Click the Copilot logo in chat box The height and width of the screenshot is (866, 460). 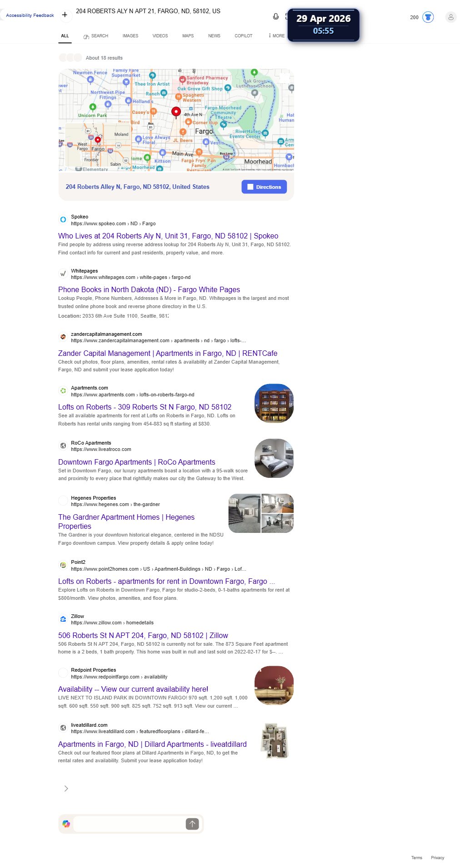66,824
